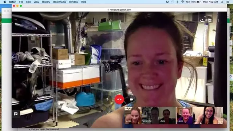Click the hangouts.google.com address bar
Viewport: 233px width, 131px height.
tap(119, 10)
